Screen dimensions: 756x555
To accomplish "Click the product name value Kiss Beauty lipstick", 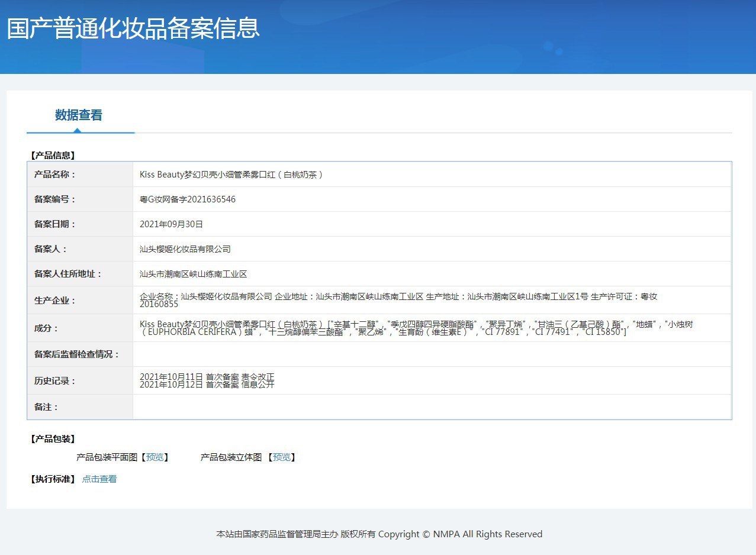I will point(231,175).
